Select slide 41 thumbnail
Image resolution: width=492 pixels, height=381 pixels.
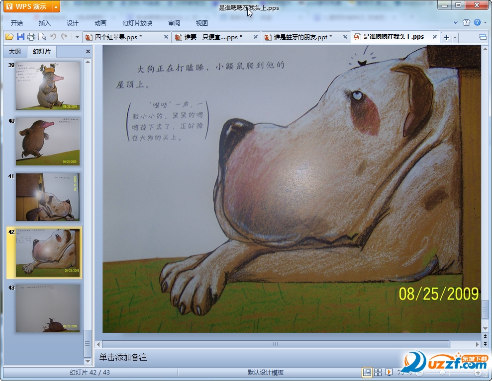48,197
